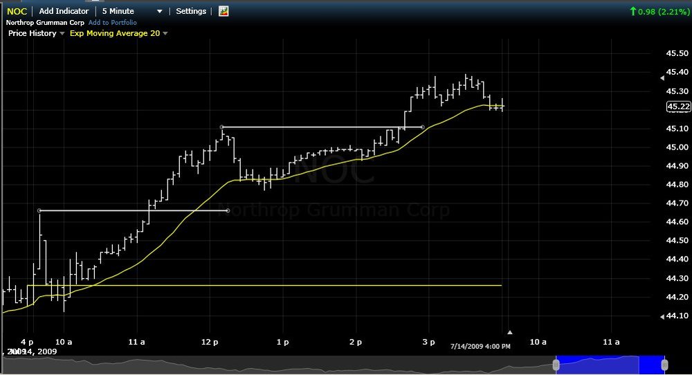
Task: Click the right endpoint of the upper white trendline
Action: [422, 127]
